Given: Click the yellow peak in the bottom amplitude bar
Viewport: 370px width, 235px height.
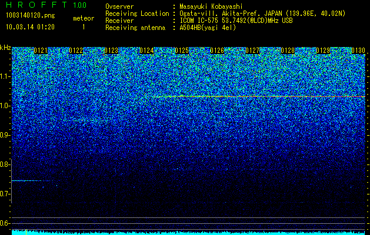Looking at the screenshot, I should click(x=26, y=232).
